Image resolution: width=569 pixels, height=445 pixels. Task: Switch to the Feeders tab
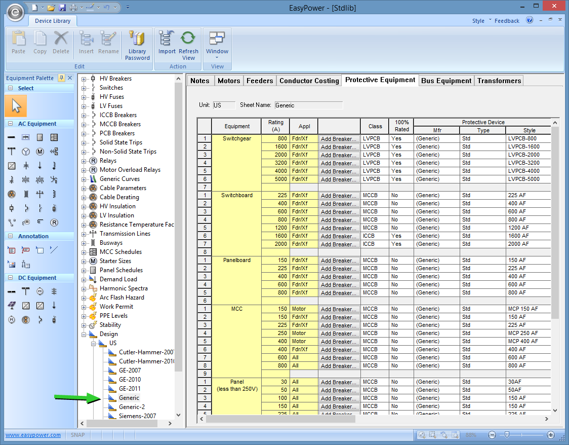tap(260, 81)
